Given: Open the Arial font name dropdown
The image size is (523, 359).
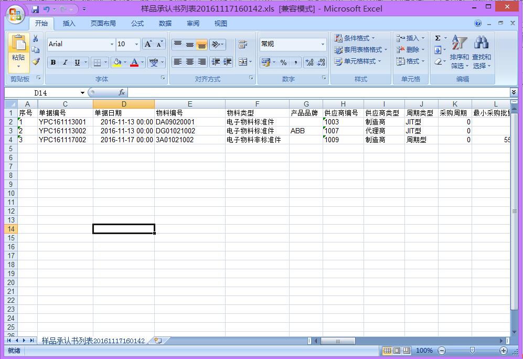Looking at the screenshot, I should pyautogui.click(x=112, y=45).
